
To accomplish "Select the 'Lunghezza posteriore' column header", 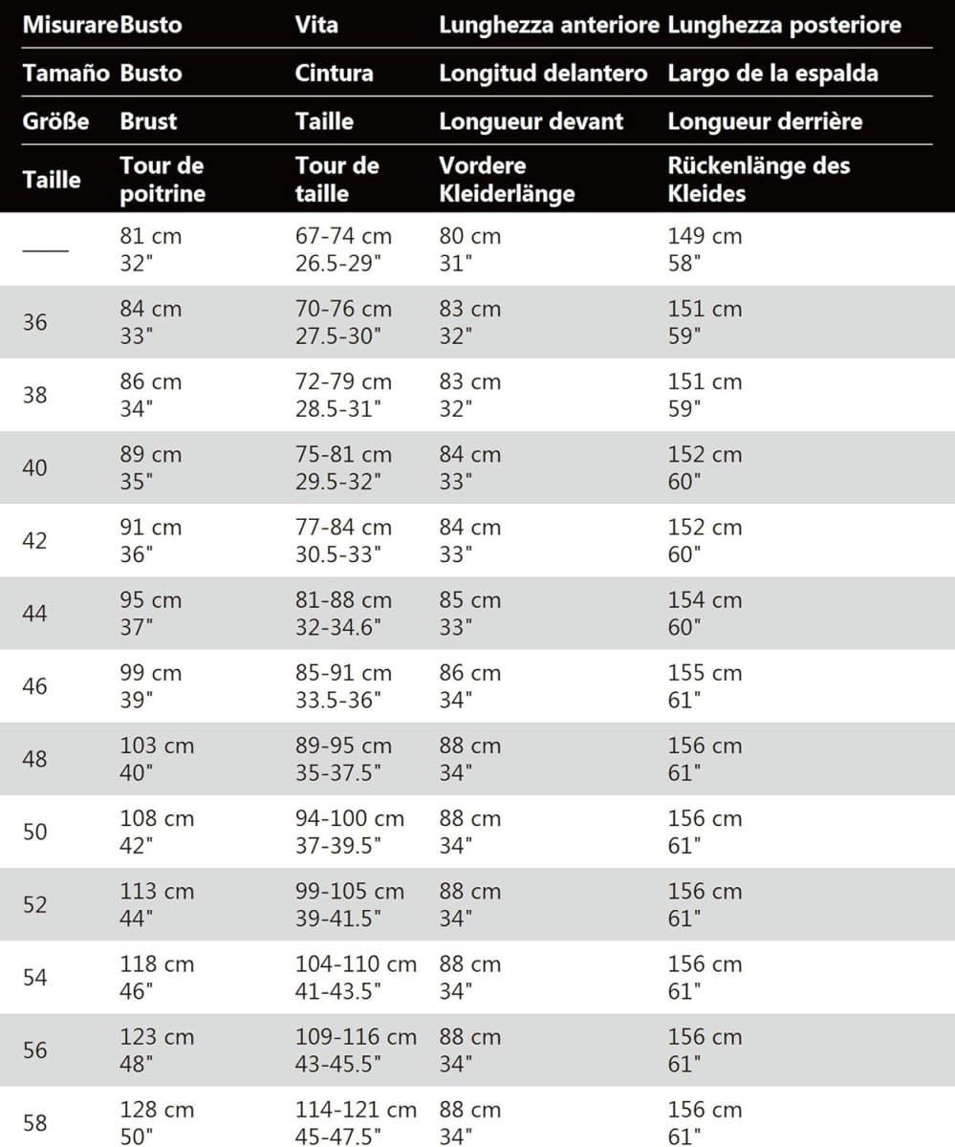I will pos(784,25).
